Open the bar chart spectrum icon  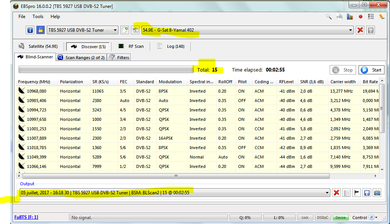pyautogui.click(x=350, y=17)
